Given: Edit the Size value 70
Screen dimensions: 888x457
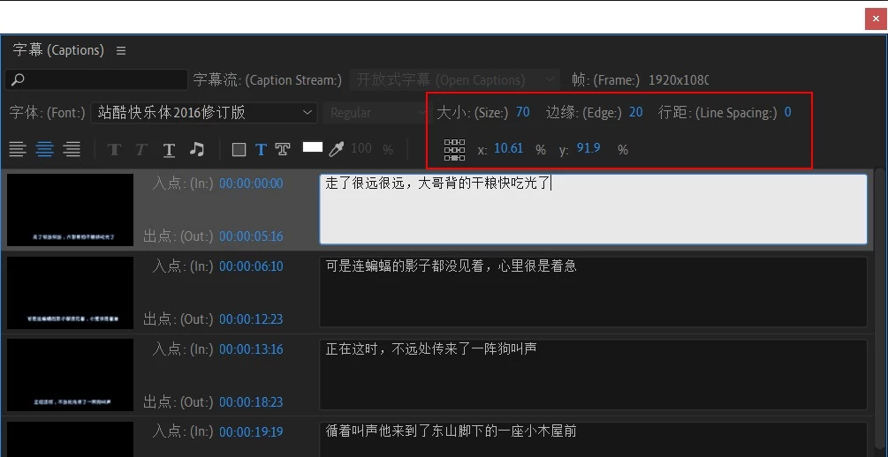Looking at the screenshot, I should click(523, 112).
